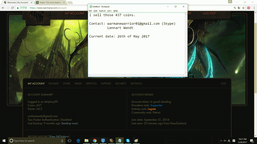The width and height of the screenshot is (257, 144).
Task: Go back in the Chrome browser
Action: 3,8
